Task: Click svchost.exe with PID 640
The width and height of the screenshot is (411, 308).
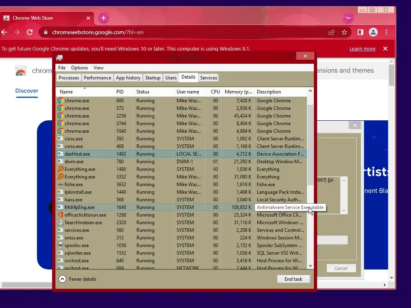Action: pyautogui.click(x=181, y=261)
